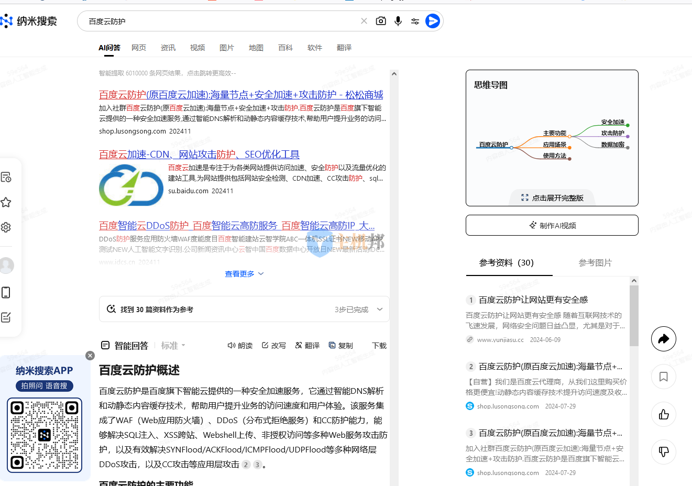This screenshot has height=486, width=692.
Task: Switch to 资讯 tab
Action: [168, 48]
